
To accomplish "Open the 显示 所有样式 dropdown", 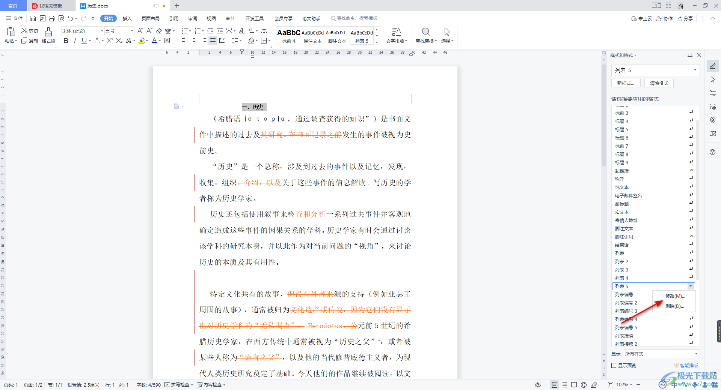I will click(661, 354).
